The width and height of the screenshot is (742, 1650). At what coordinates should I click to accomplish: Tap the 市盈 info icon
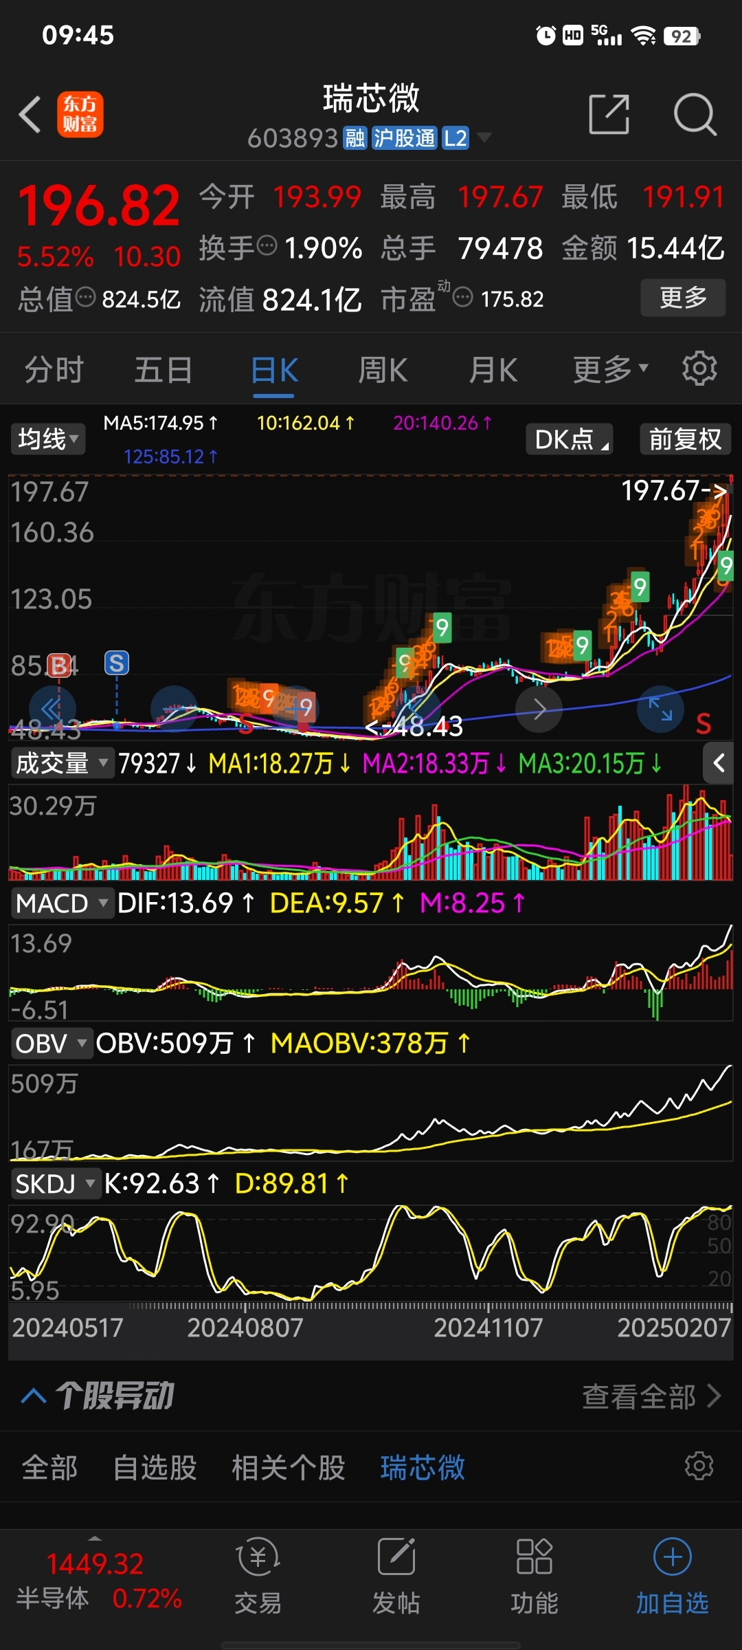pos(463,298)
